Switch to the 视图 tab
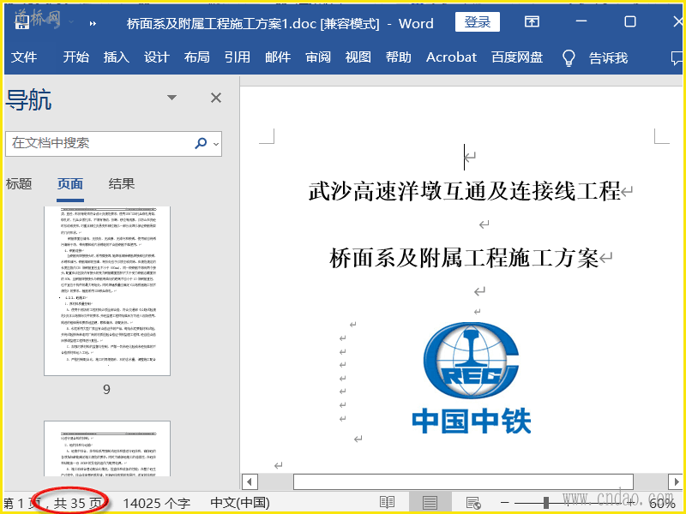 358,57
